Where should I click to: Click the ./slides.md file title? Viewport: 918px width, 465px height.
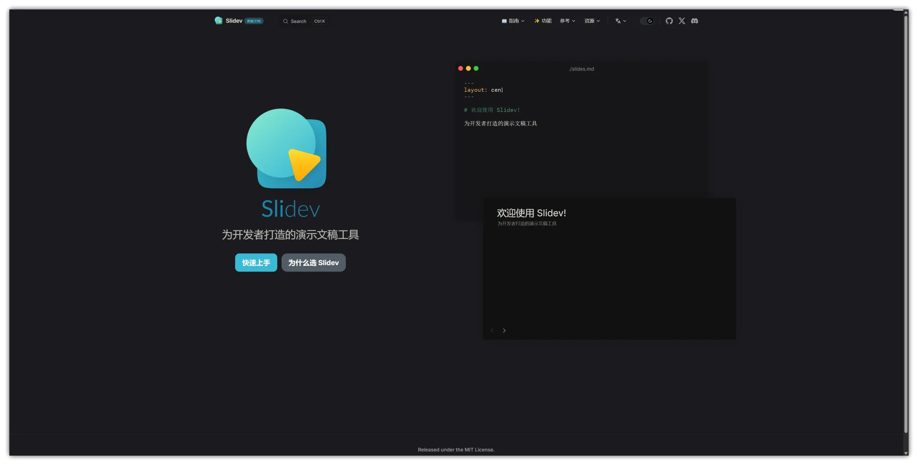coord(581,69)
